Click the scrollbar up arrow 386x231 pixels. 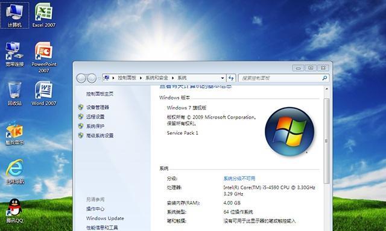tap(327, 89)
